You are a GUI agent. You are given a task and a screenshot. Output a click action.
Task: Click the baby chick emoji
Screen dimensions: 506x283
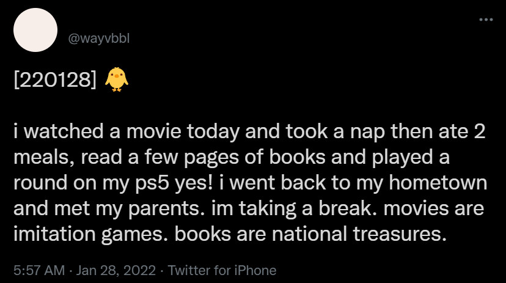coord(117,79)
